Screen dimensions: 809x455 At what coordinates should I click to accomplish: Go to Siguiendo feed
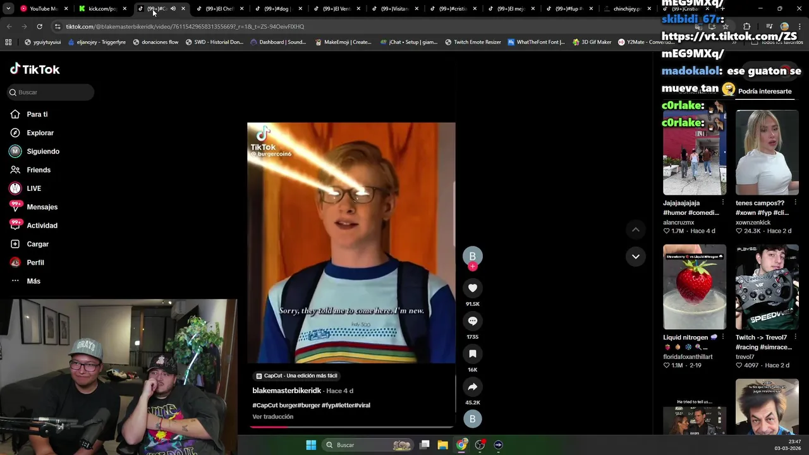coord(43,151)
